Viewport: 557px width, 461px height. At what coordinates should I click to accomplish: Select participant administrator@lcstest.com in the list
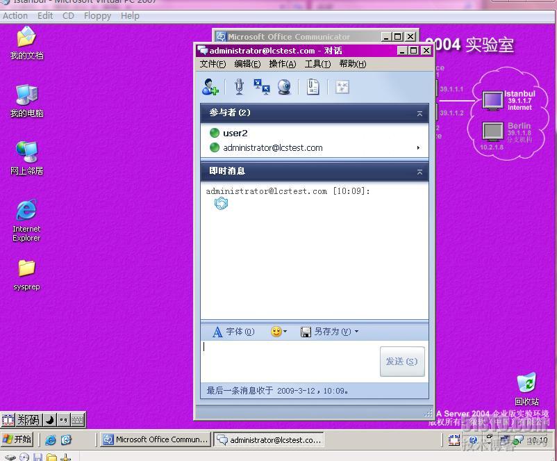pyautogui.click(x=315, y=147)
